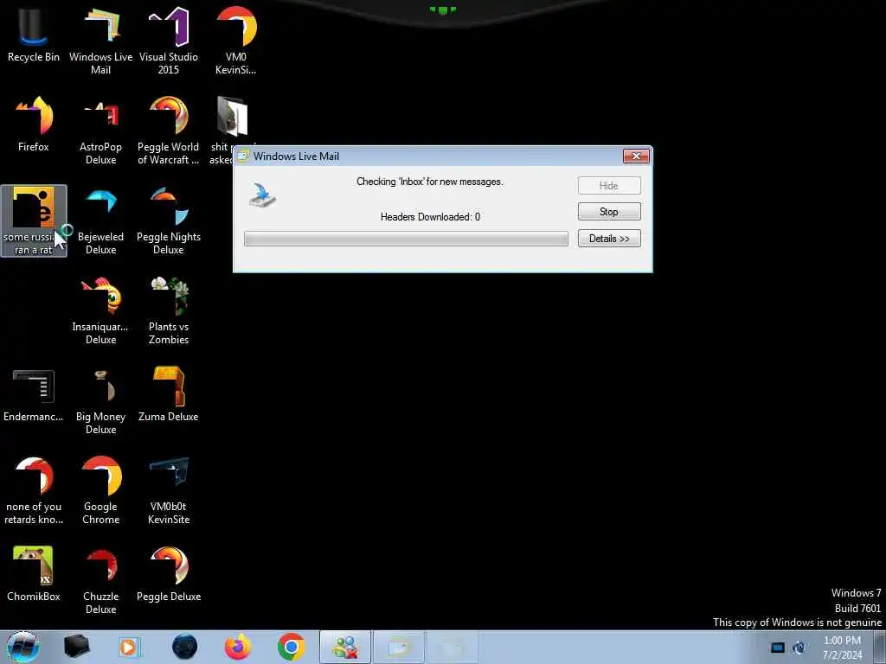
Task: Select the Endermanc... desktop icon
Action: click(34, 395)
